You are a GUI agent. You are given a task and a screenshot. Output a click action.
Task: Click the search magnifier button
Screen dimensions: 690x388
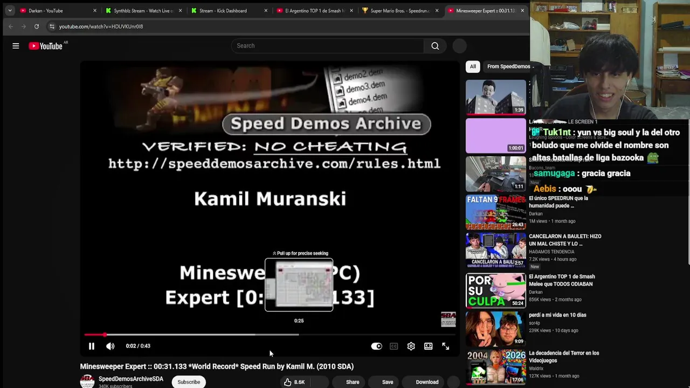point(435,46)
